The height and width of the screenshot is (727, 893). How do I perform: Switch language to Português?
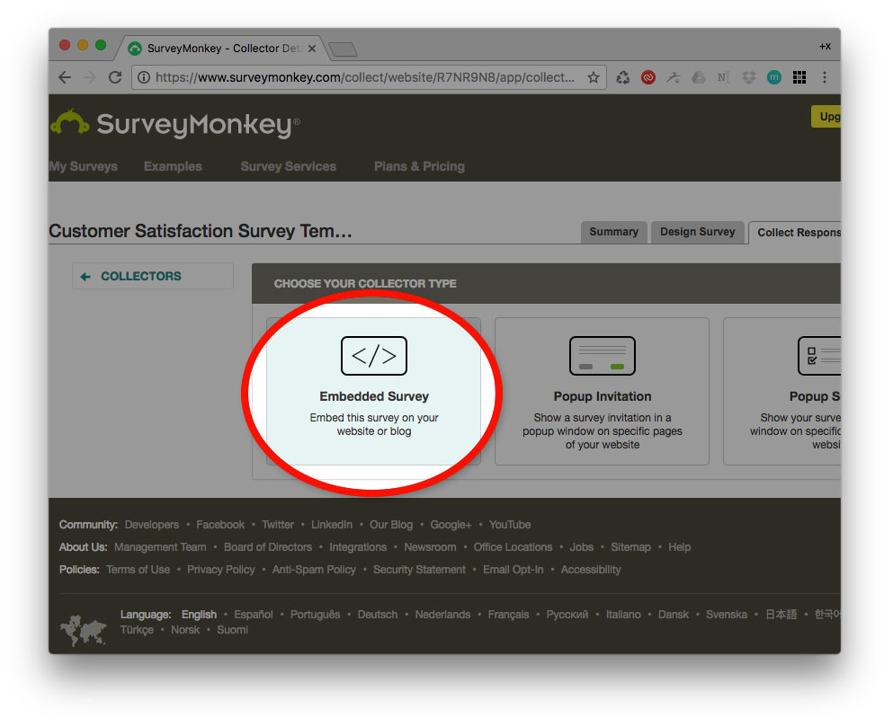315,615
